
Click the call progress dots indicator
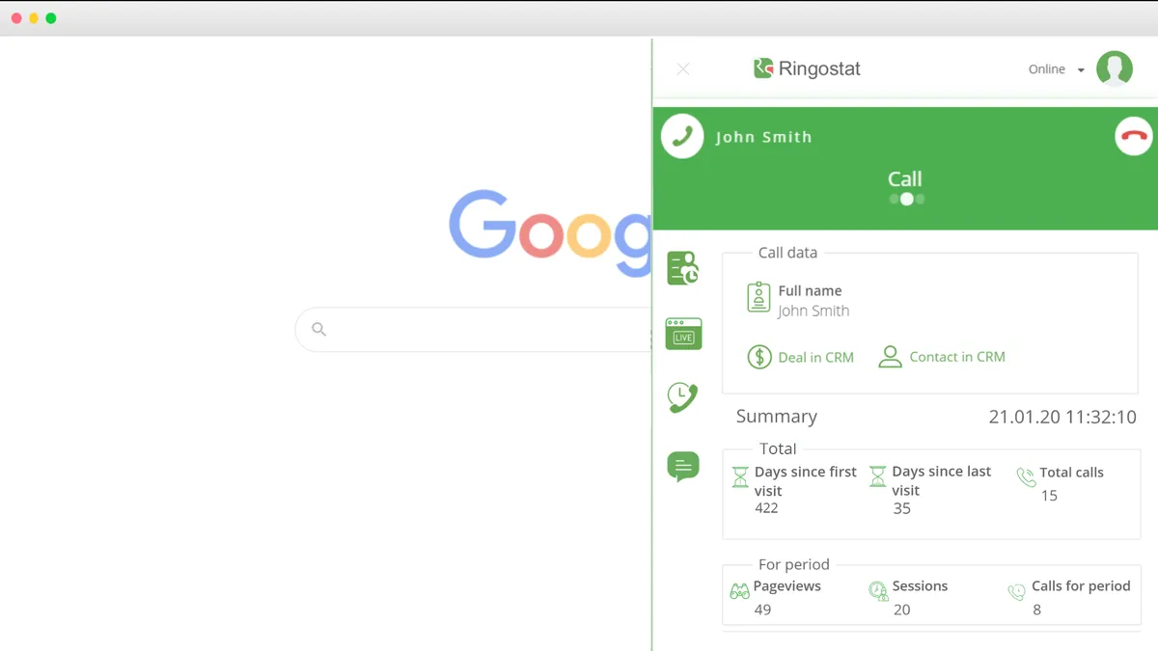pos(906,200)
